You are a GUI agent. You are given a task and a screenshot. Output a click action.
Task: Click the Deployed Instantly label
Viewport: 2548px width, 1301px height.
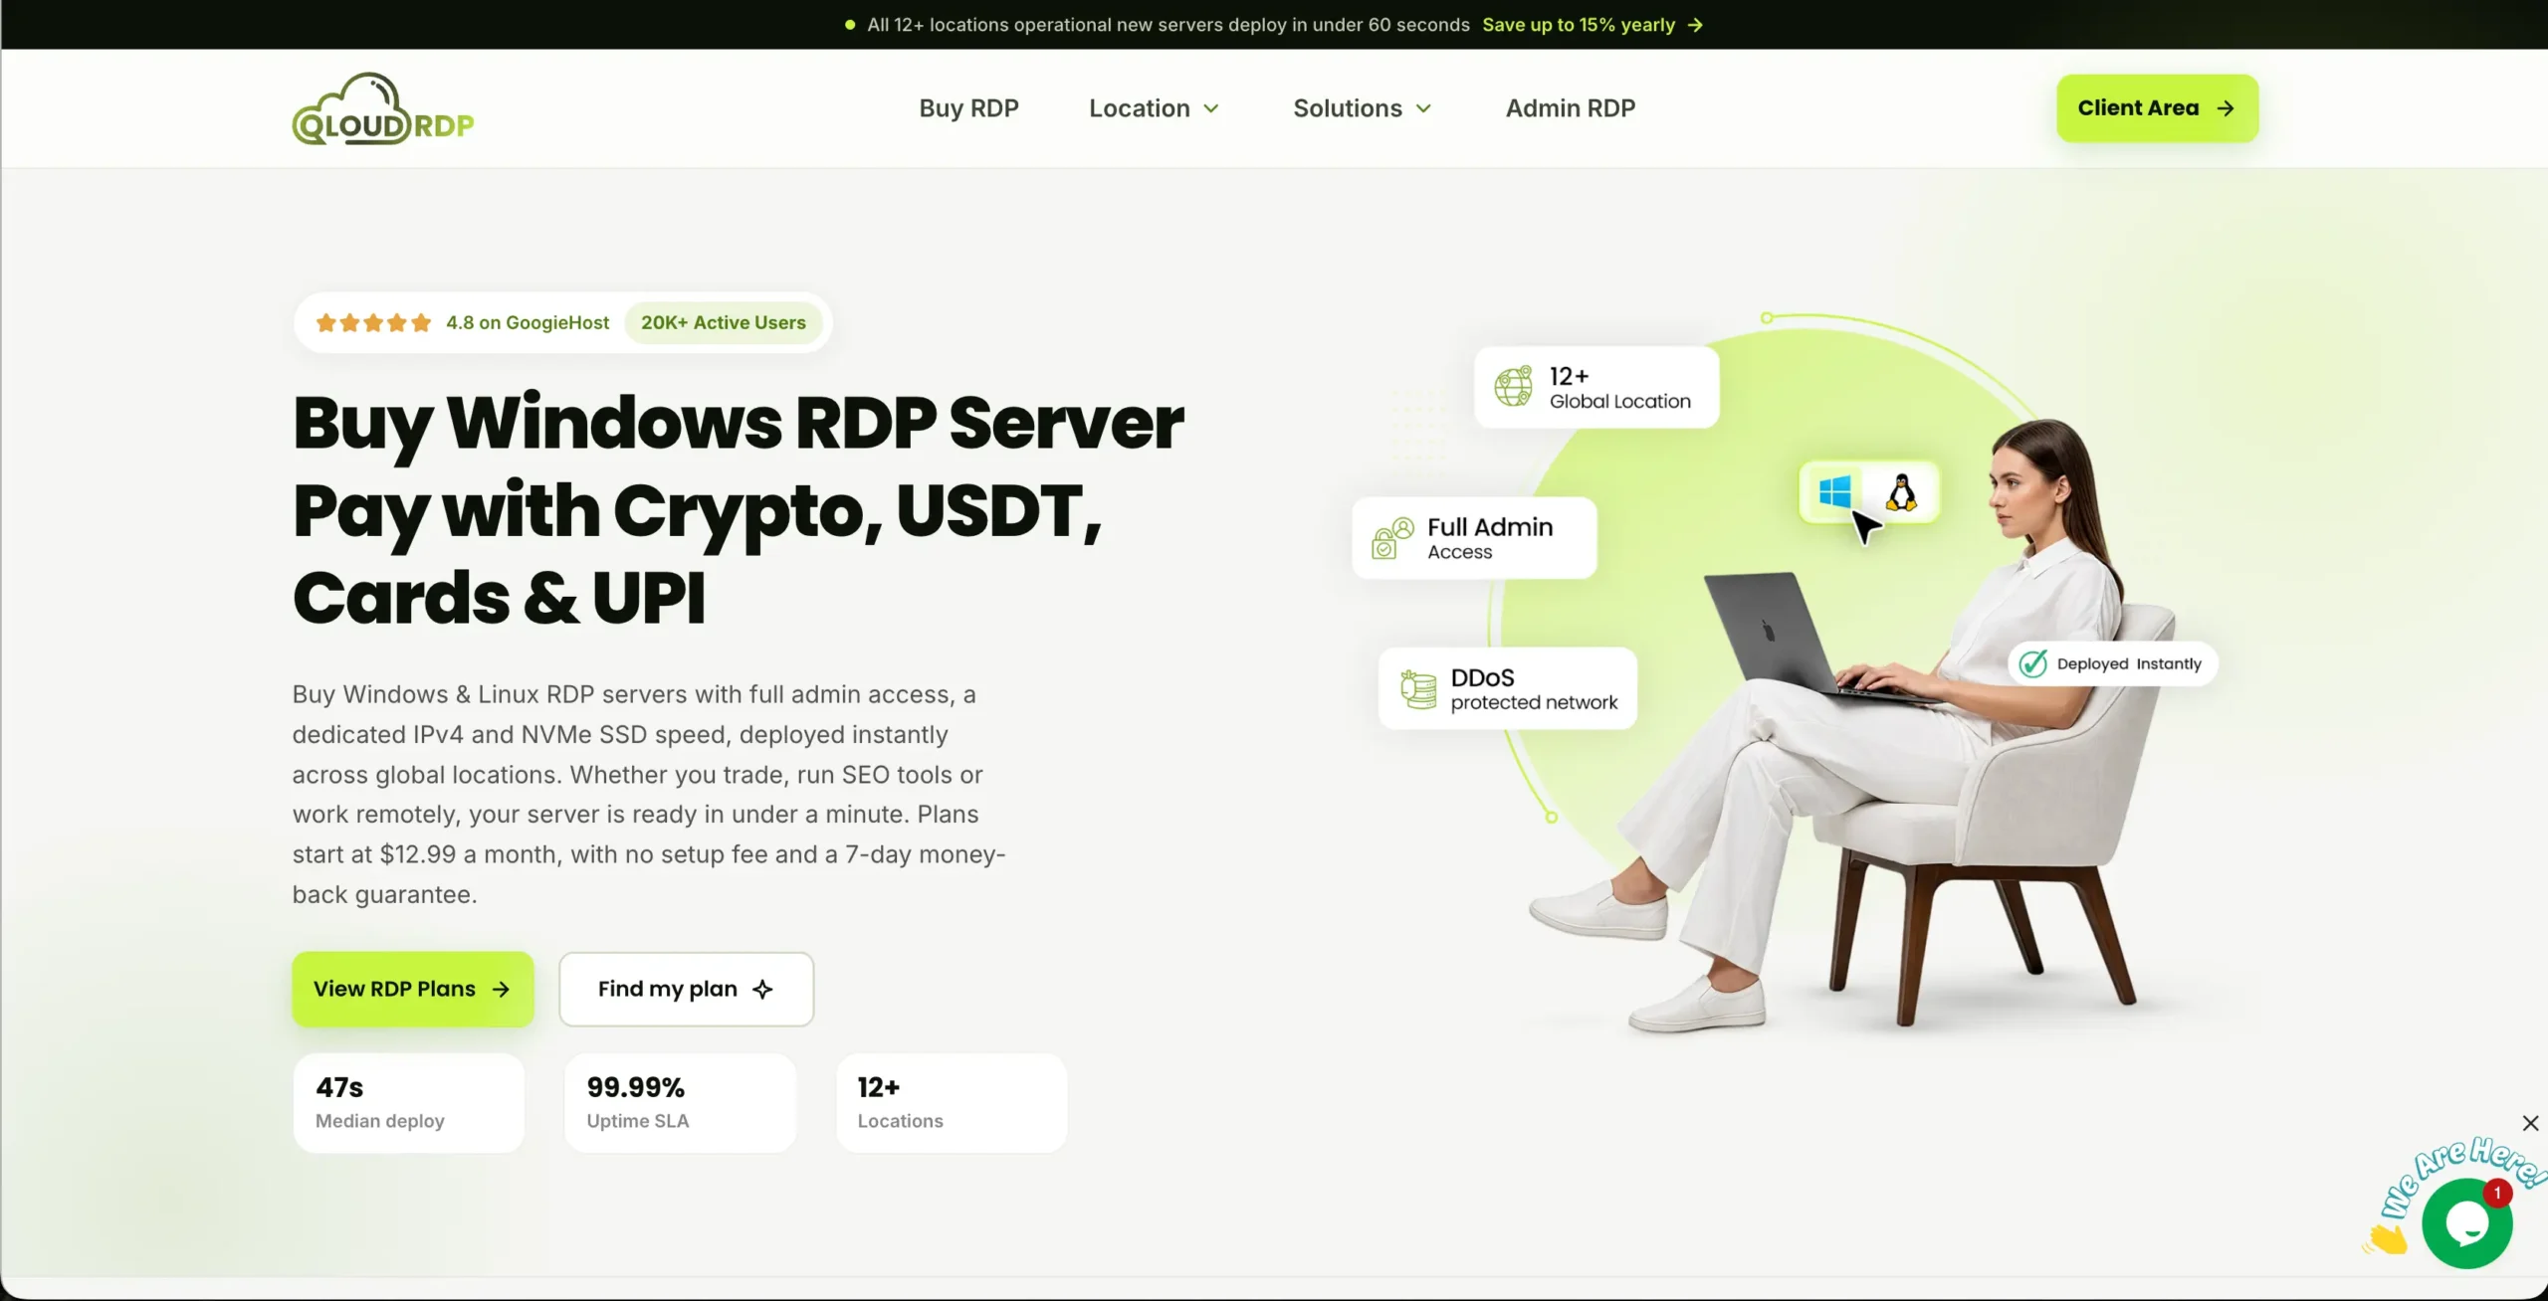point(2129,663)
